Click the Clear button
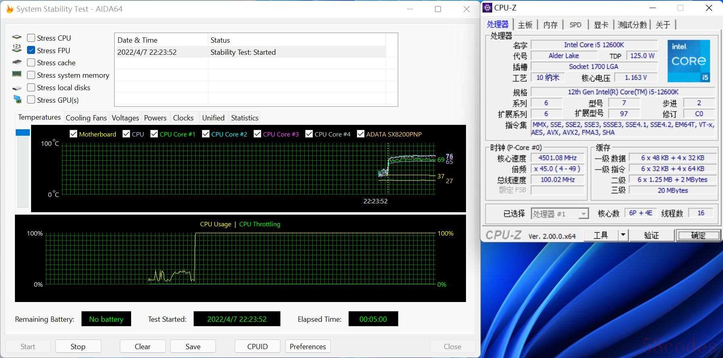 142,346
